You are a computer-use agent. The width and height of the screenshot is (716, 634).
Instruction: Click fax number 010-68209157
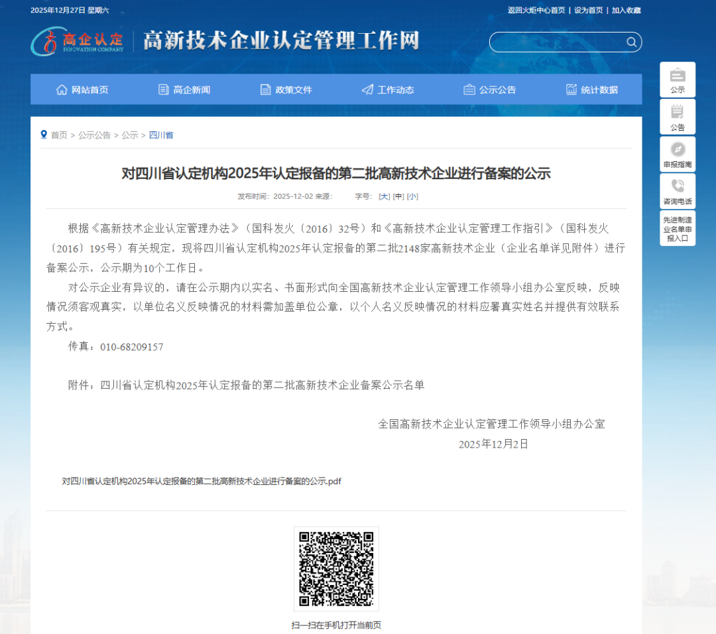tap(131, 347)
